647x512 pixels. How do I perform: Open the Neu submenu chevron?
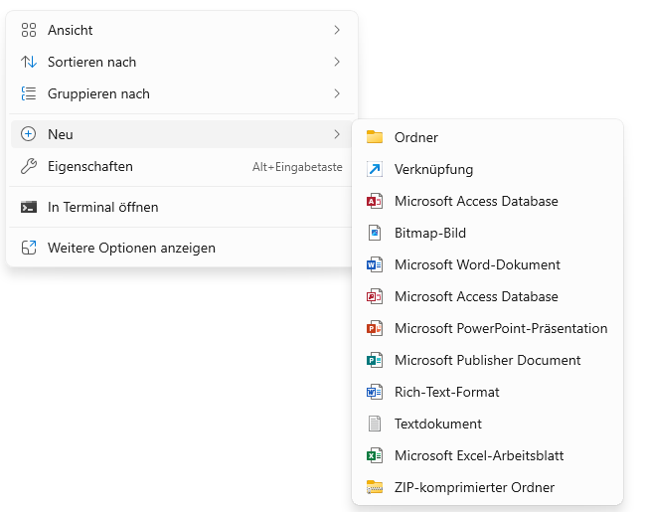pos(337,134)
